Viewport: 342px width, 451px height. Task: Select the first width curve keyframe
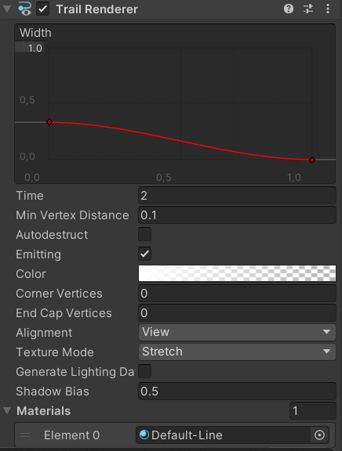[x=49, y=122]
